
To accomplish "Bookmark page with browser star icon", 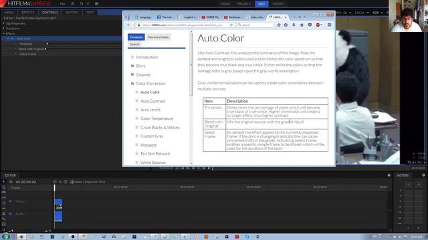I will (279, 25).
